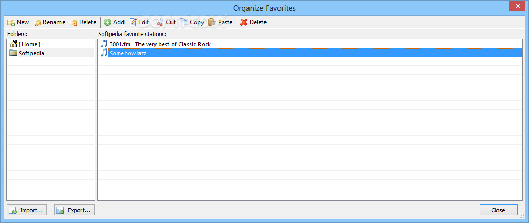529x223 pixels.
Task: Select the [ Home ] folder
Action: tap(51, 44)
